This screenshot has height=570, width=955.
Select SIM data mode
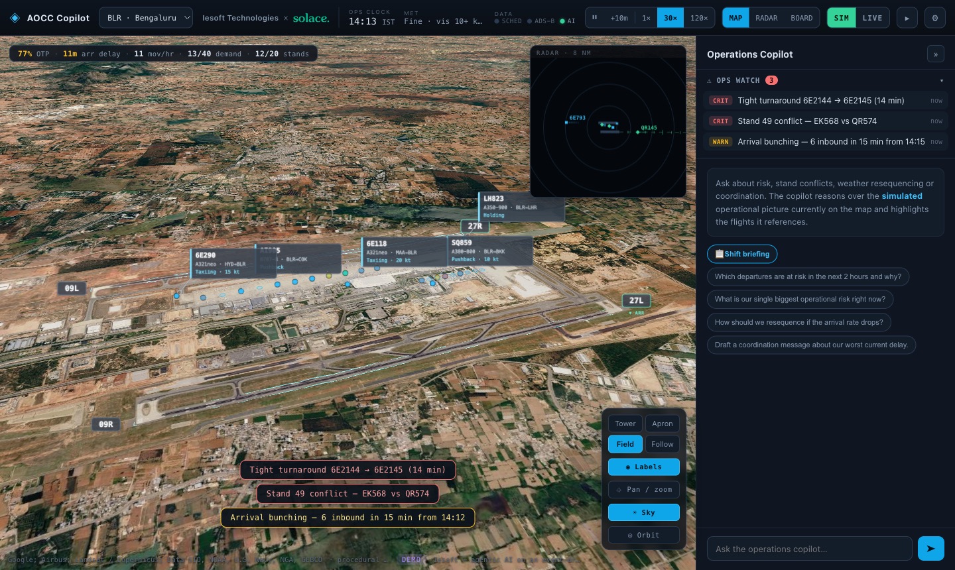(x=842, y=18)
